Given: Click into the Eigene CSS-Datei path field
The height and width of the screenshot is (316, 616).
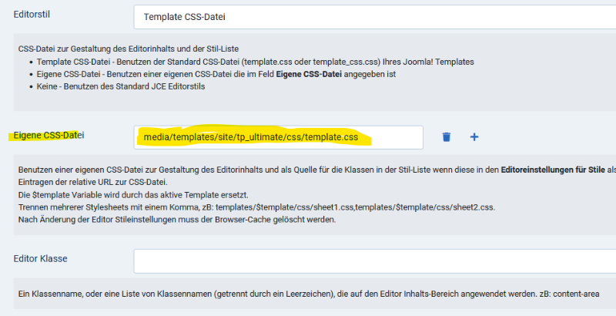Looking at the screenshot, I should click(x=278, y=137).
